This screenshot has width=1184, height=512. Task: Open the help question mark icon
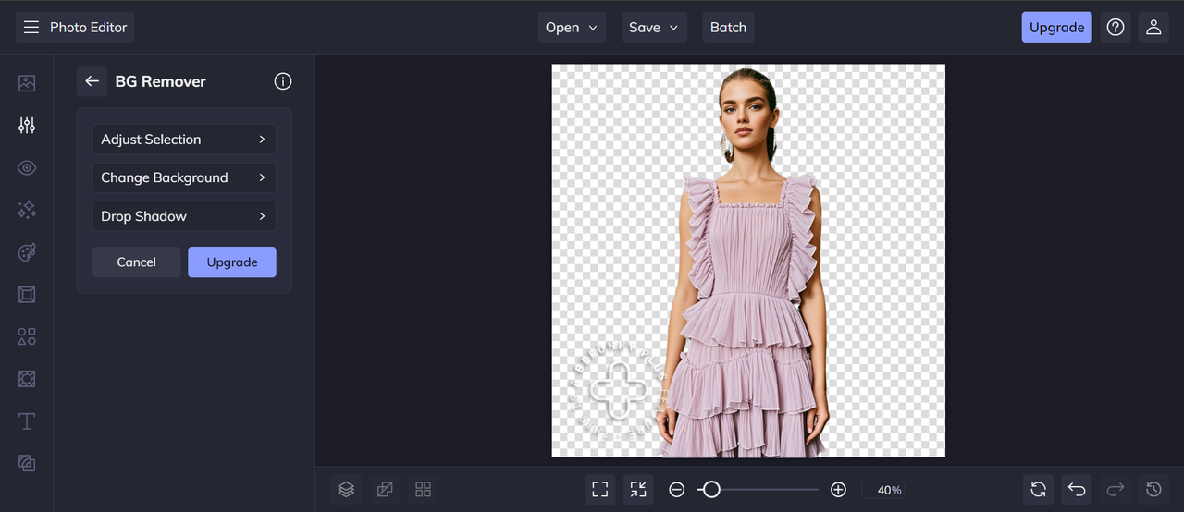1116,27
